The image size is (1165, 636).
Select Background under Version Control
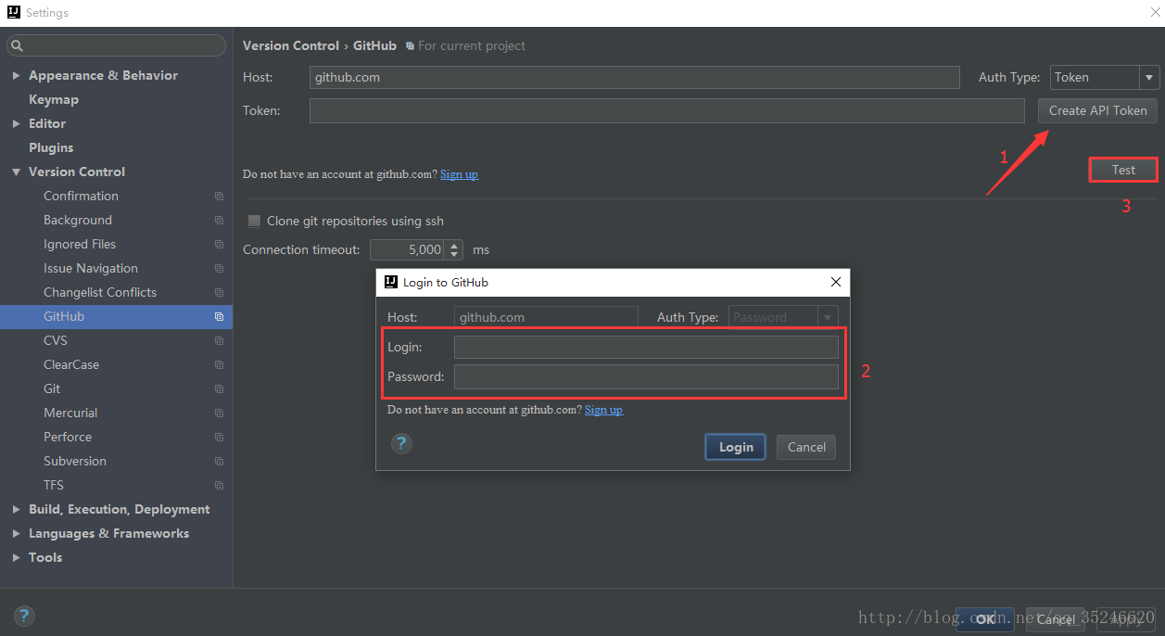78,221
